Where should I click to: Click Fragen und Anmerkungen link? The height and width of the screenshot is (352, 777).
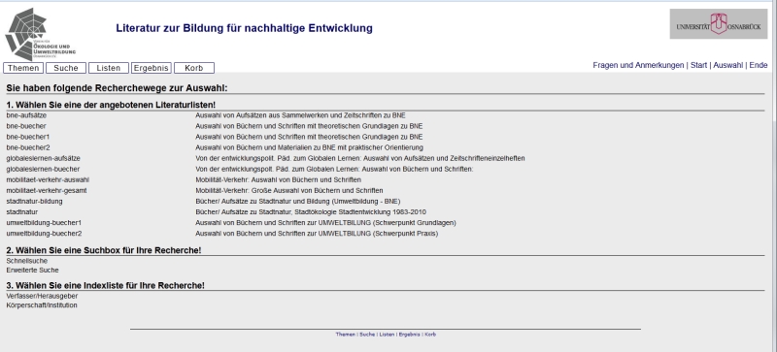pos(638,65)
